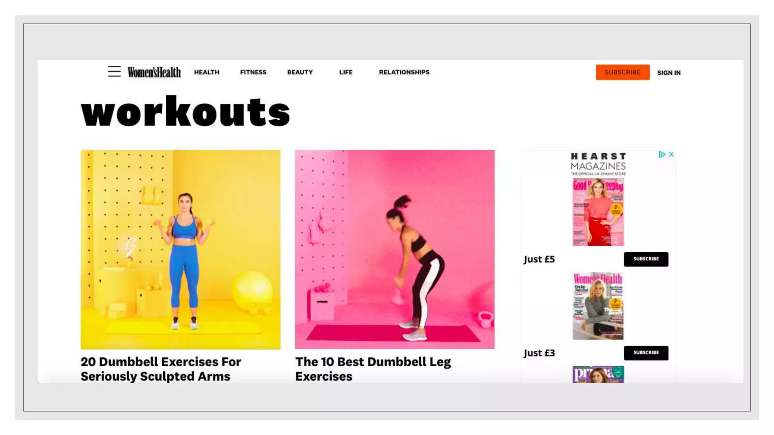774x435 pixels.
Task: Click the Hearst Magazines store logo
Action: point(598,164)
